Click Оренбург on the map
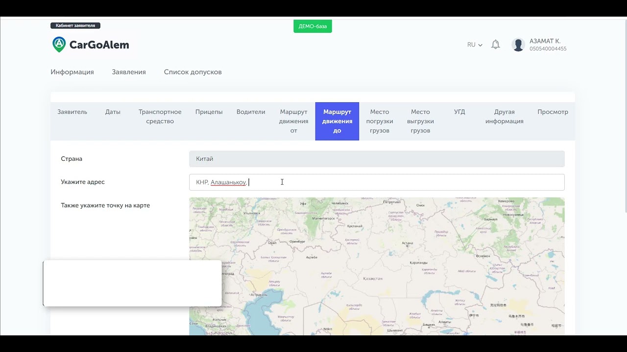Image resolution: width=627 pixels, height=352 pixels. click(x=297, y=241)
